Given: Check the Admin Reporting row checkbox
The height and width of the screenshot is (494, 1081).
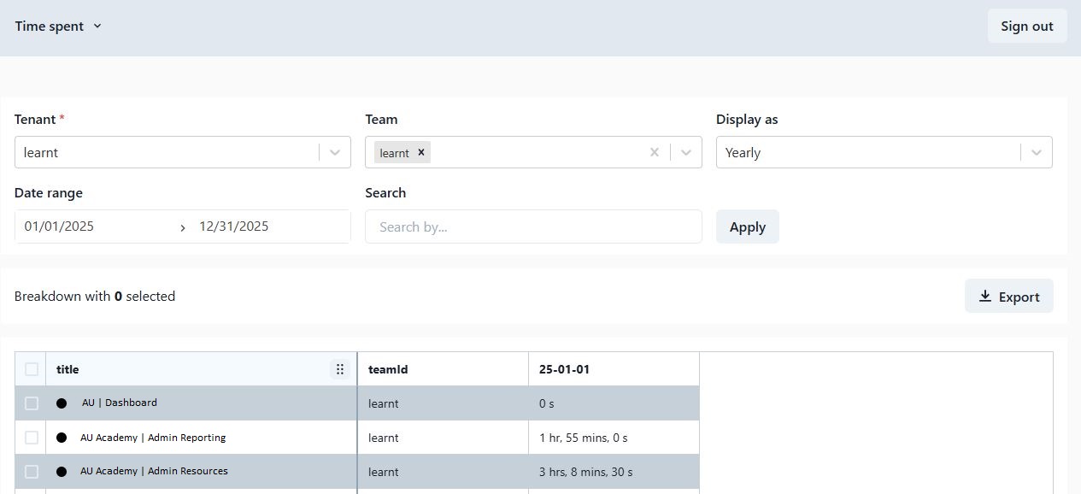Looking at the screenshot, I should pyautogui.click(x=32, y=438).
